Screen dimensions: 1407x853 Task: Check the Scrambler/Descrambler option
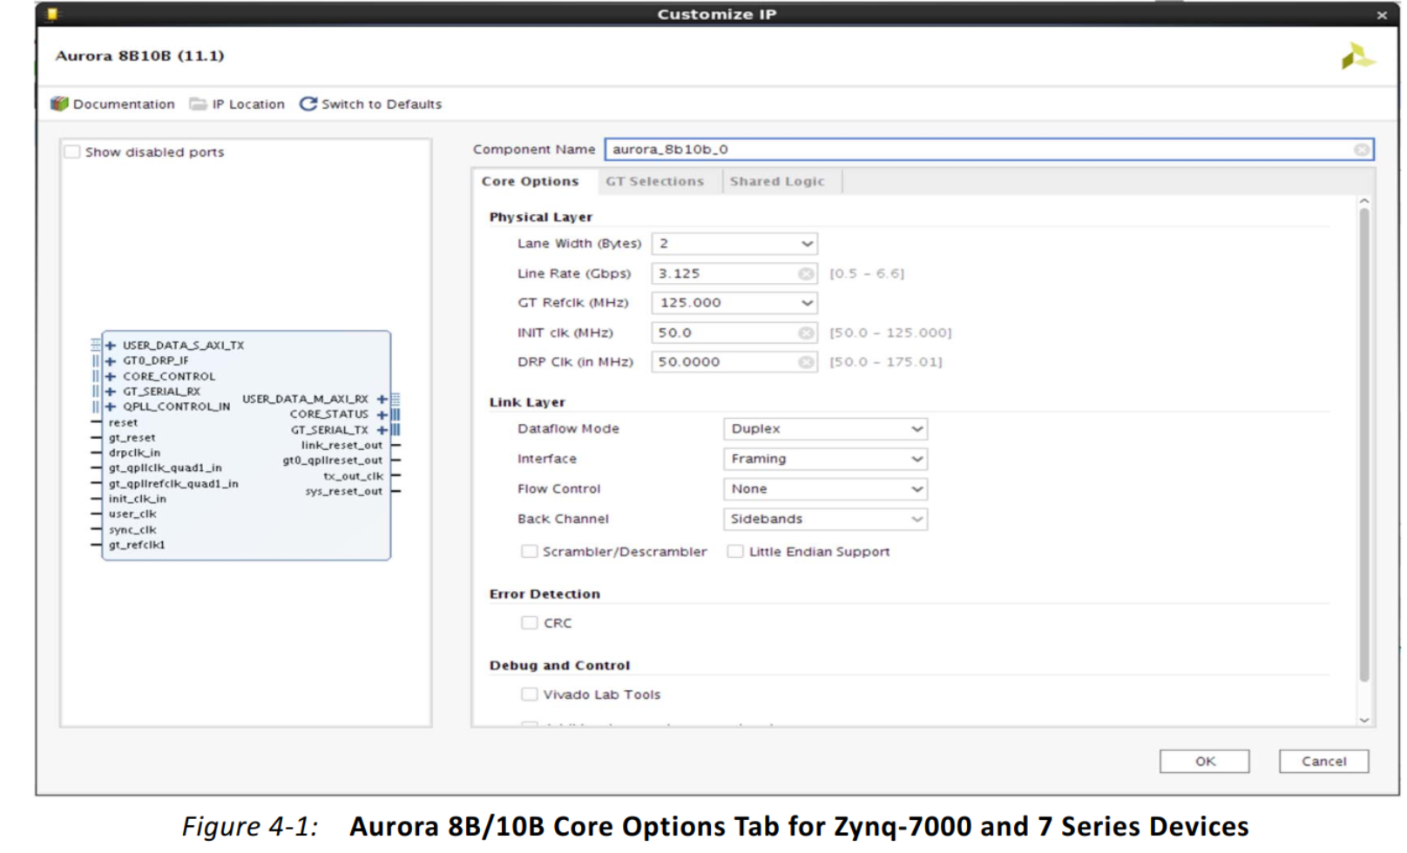(528, 551)
